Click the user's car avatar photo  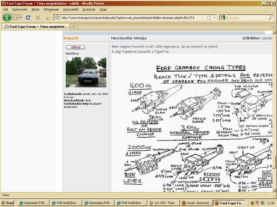click(86, 72)
